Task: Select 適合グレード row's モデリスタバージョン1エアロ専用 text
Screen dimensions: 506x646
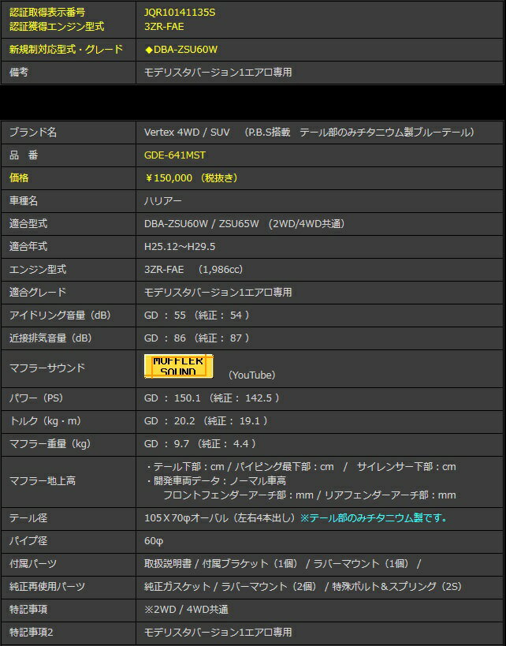Action: coord(218,293)
